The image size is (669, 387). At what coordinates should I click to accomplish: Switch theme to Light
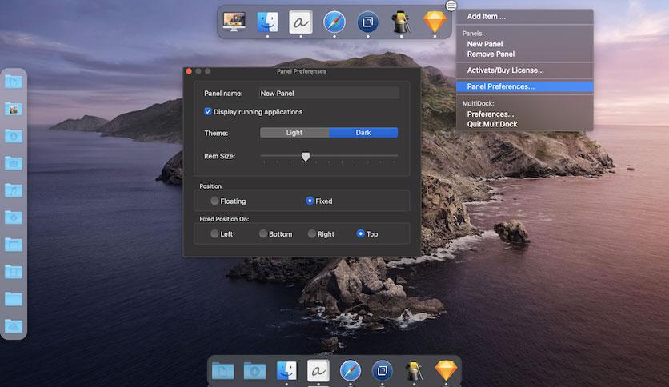coord(294,133)
